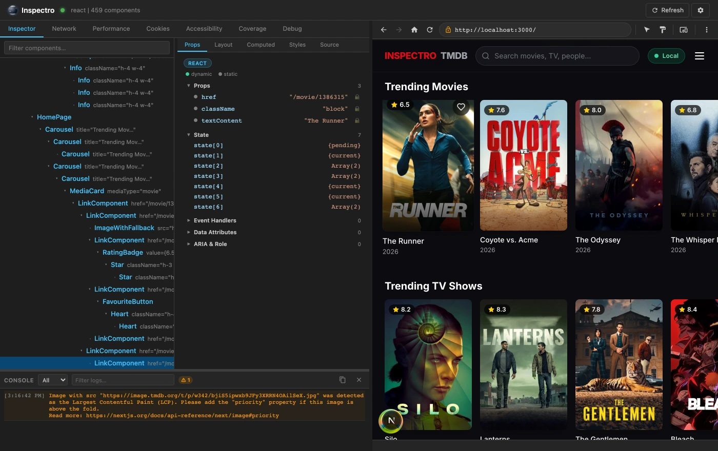This screenshot has height=451, width=718.
Task: Click the Filter components input
Action: tap(87, 48)
